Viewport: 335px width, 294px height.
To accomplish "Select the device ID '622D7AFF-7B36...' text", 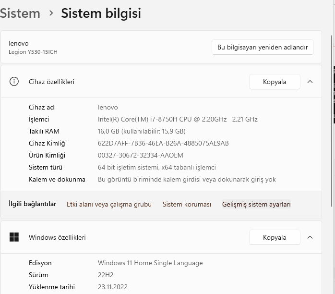I will click(x=163, y=143).
